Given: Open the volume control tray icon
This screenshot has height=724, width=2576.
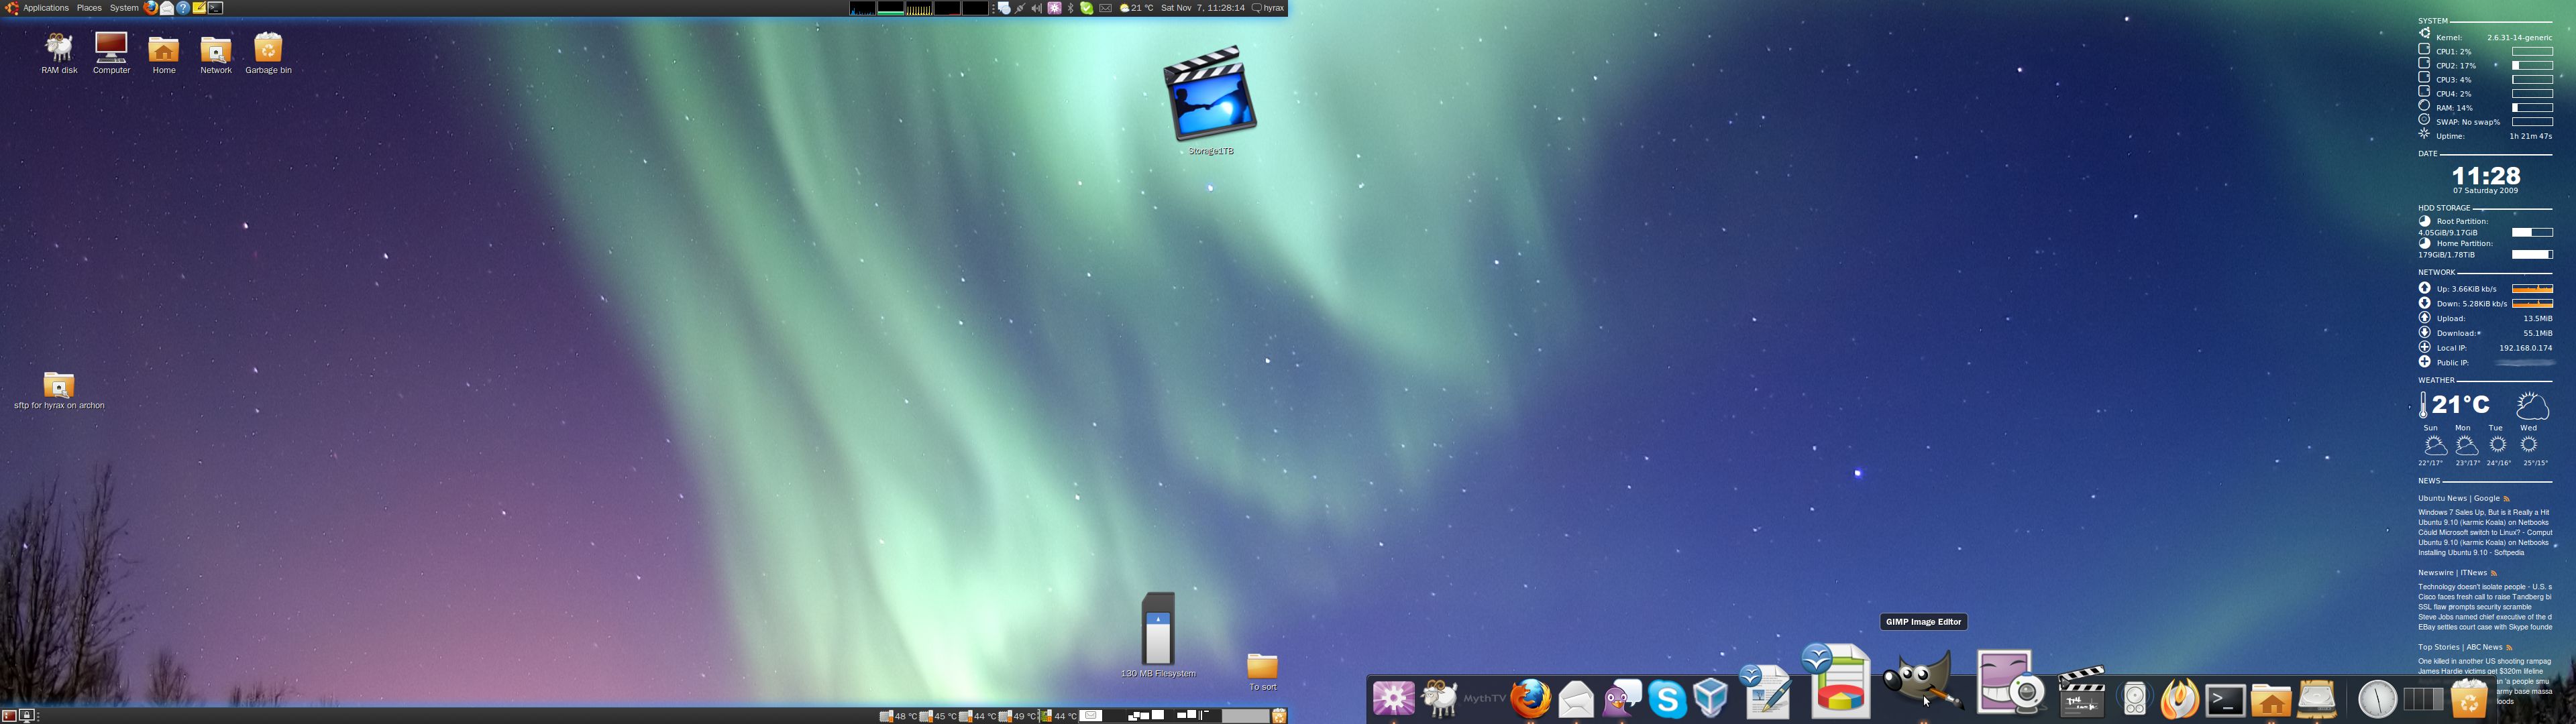Looking at the screenshot, I should [1037, 8].
